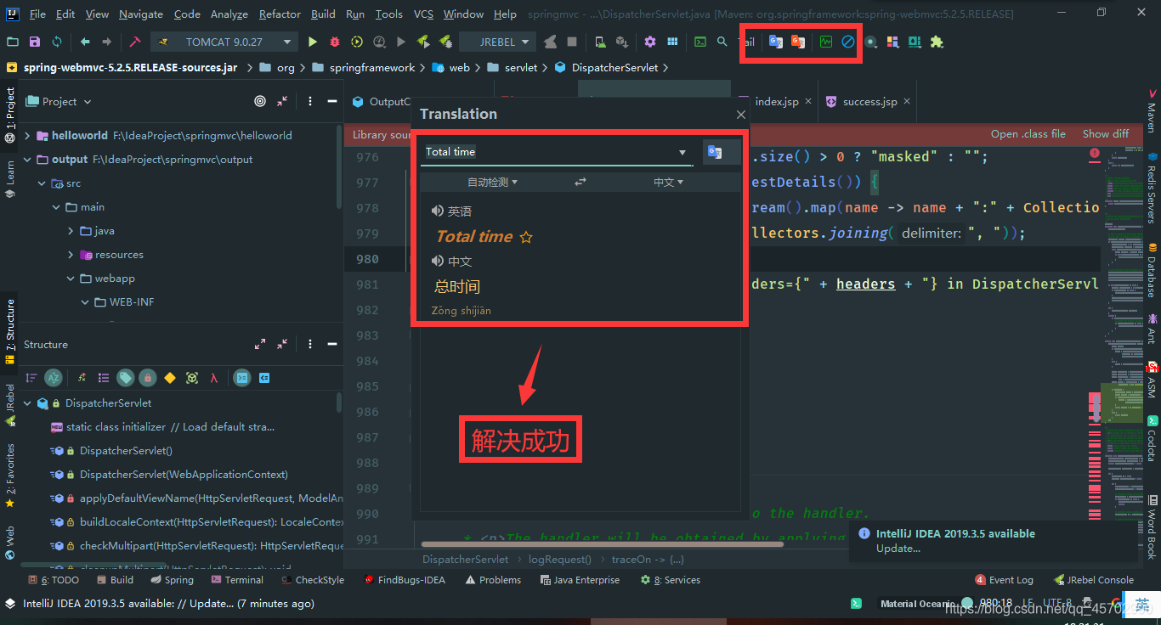Expand all nodes in Structure panel
The height and width of the screenshot is (625, 1161).
click(x=260, y=344)
